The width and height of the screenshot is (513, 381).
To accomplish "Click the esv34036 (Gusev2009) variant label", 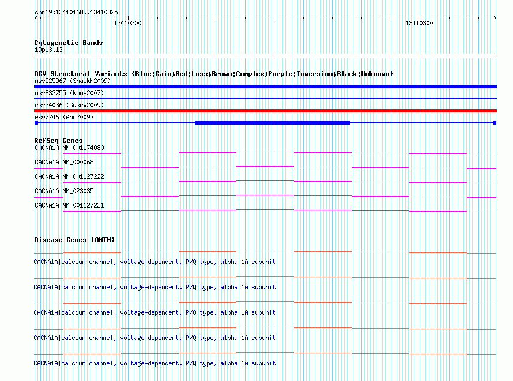I will [x=69, y=105].
